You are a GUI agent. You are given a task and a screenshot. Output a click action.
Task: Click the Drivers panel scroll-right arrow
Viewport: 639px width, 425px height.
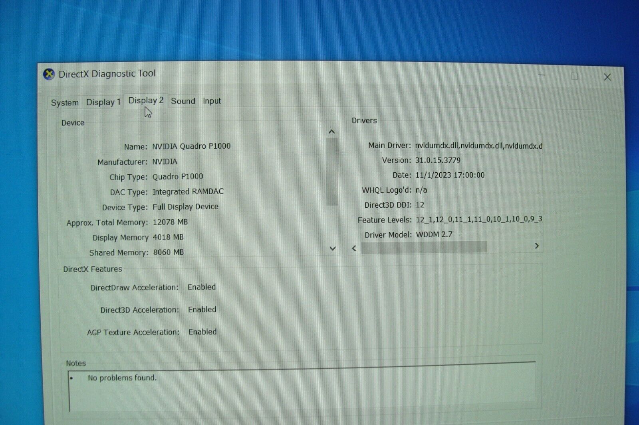537,246
